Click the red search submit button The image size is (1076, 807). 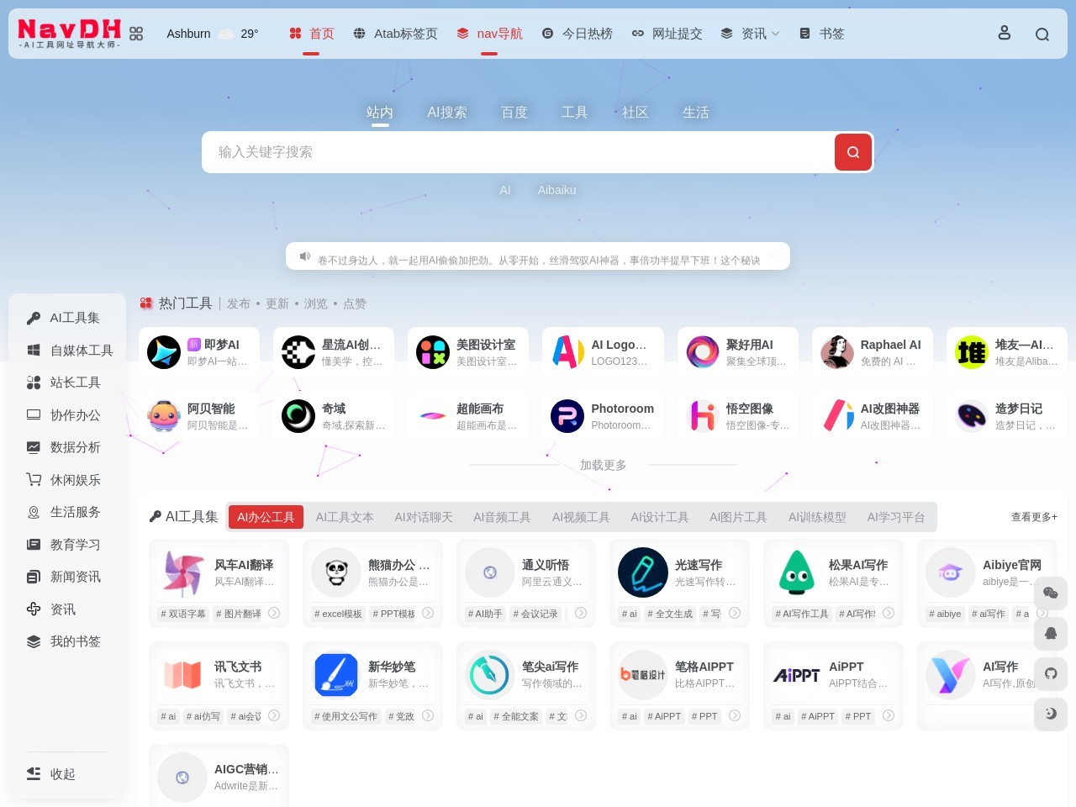point(853,152)
